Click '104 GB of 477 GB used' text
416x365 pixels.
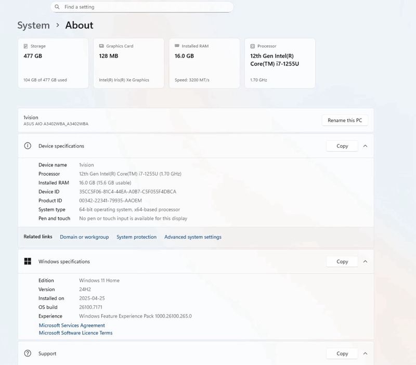point(45,80)
